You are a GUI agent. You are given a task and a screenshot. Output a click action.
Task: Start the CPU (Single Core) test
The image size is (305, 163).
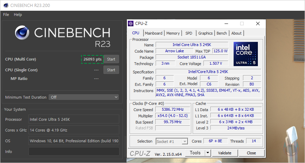111,70
